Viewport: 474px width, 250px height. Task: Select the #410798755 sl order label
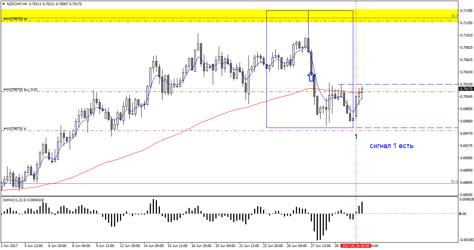[15, 129]
